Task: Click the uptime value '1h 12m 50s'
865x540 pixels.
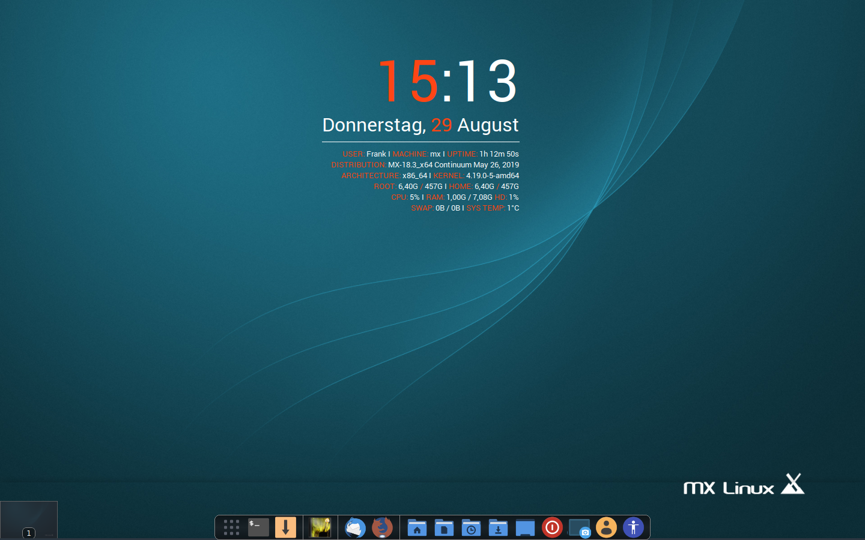Action: pos(499,154)
